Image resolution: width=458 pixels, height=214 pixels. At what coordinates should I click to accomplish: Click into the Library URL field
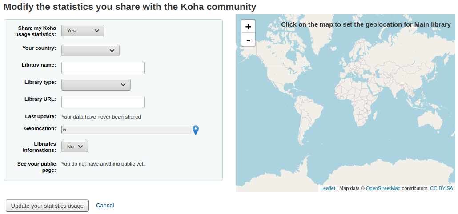click(x=103, y=102)
